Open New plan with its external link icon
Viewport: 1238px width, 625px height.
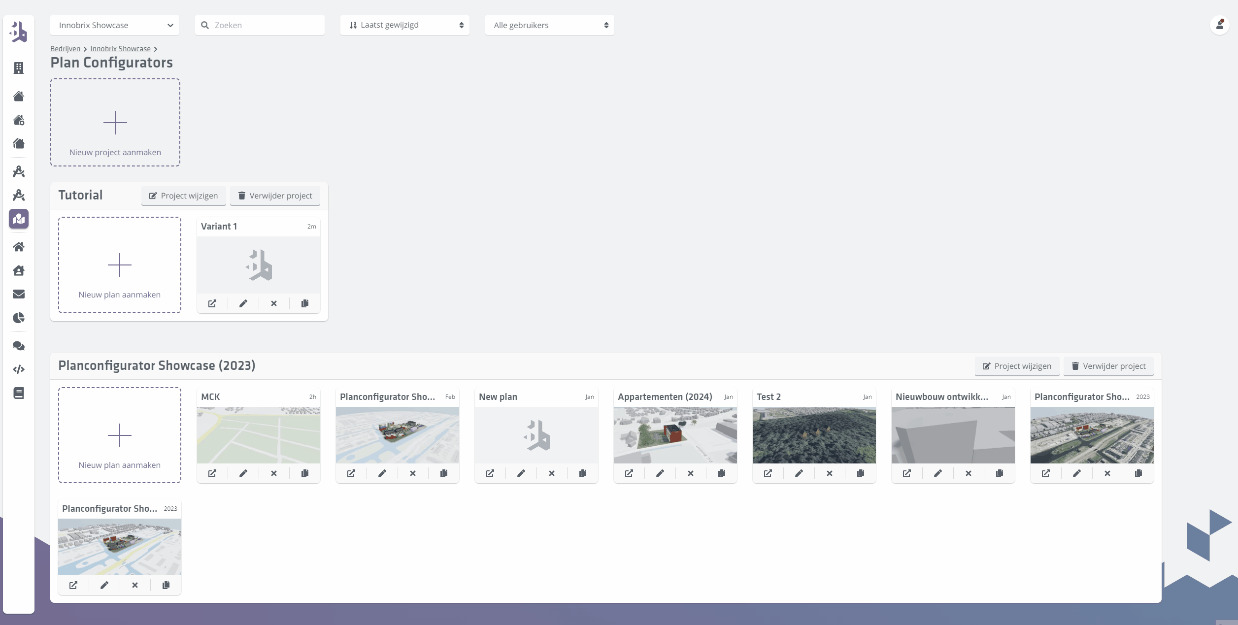pyautogui.click(x=490, y=473)
